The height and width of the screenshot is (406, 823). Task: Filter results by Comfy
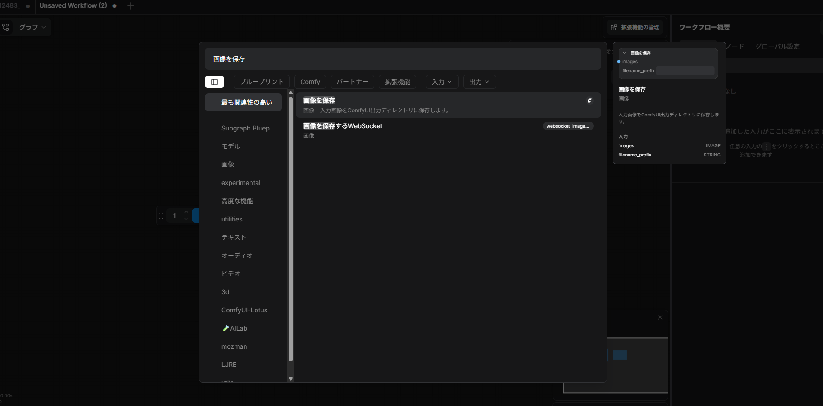coord(310,82)
